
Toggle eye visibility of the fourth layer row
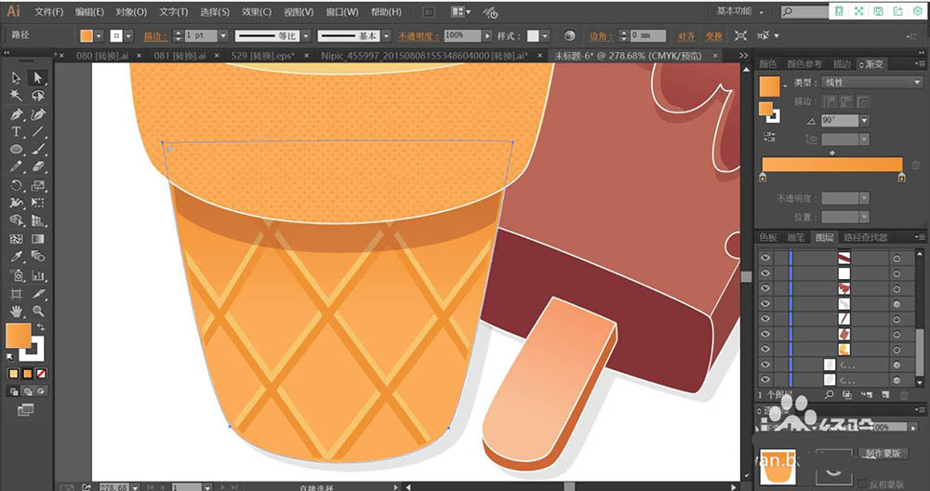click(x=765, y=303)
